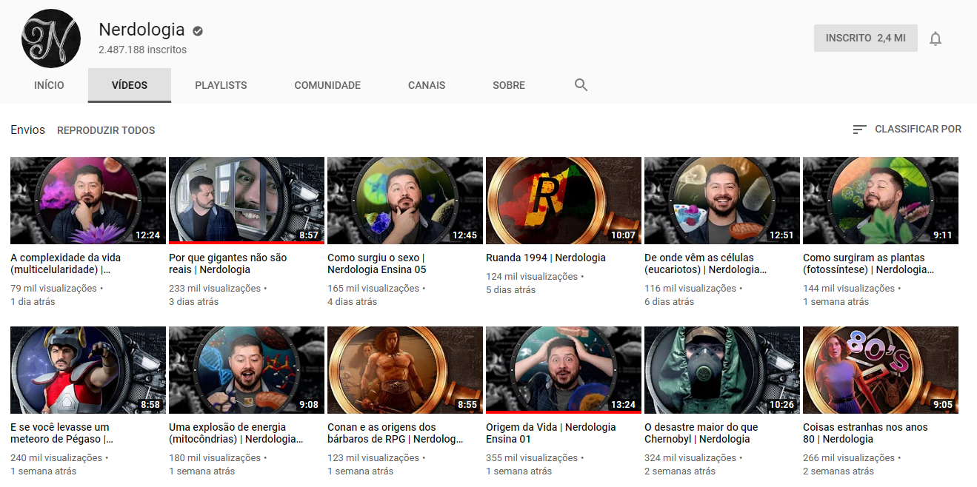Screen dimensions: 977x487
Task: Click the INSCRITO 2,4 MI button
Action: [865, 38]
